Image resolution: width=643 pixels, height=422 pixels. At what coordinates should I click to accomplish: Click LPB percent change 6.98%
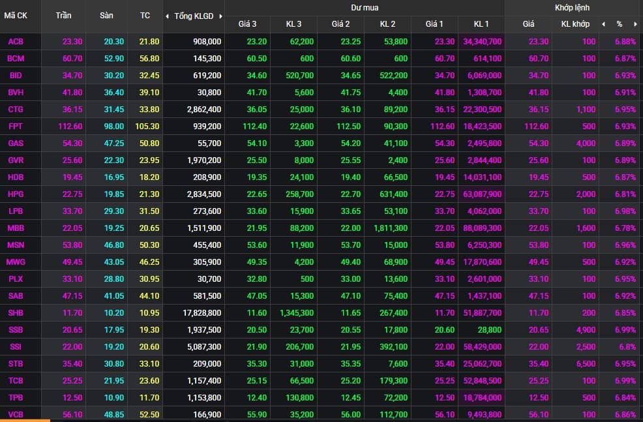[x=625, y=211]
